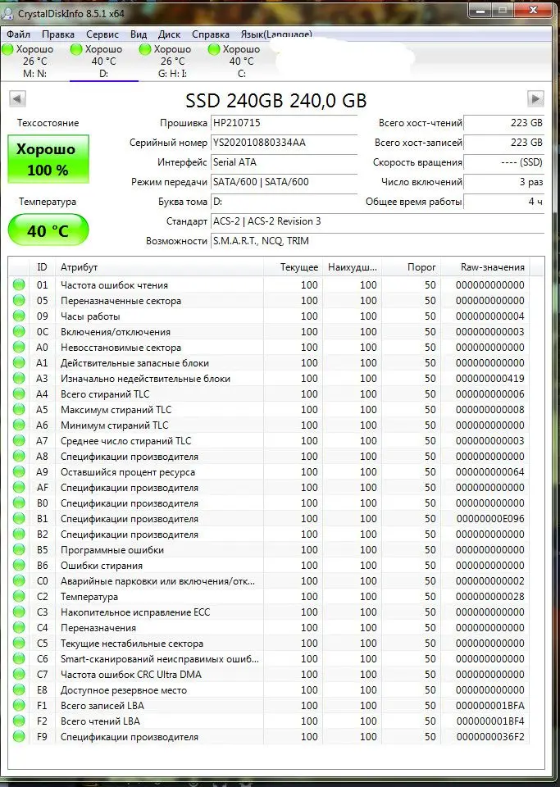Click the Наихудш... column header
The width and height of the screenshot is (560, 787).
tap(352, 267)
